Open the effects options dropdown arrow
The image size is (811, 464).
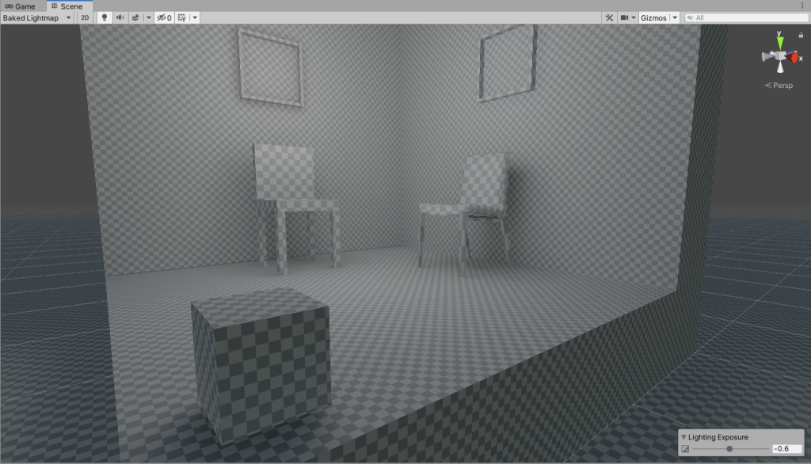(x=148, y=17)
